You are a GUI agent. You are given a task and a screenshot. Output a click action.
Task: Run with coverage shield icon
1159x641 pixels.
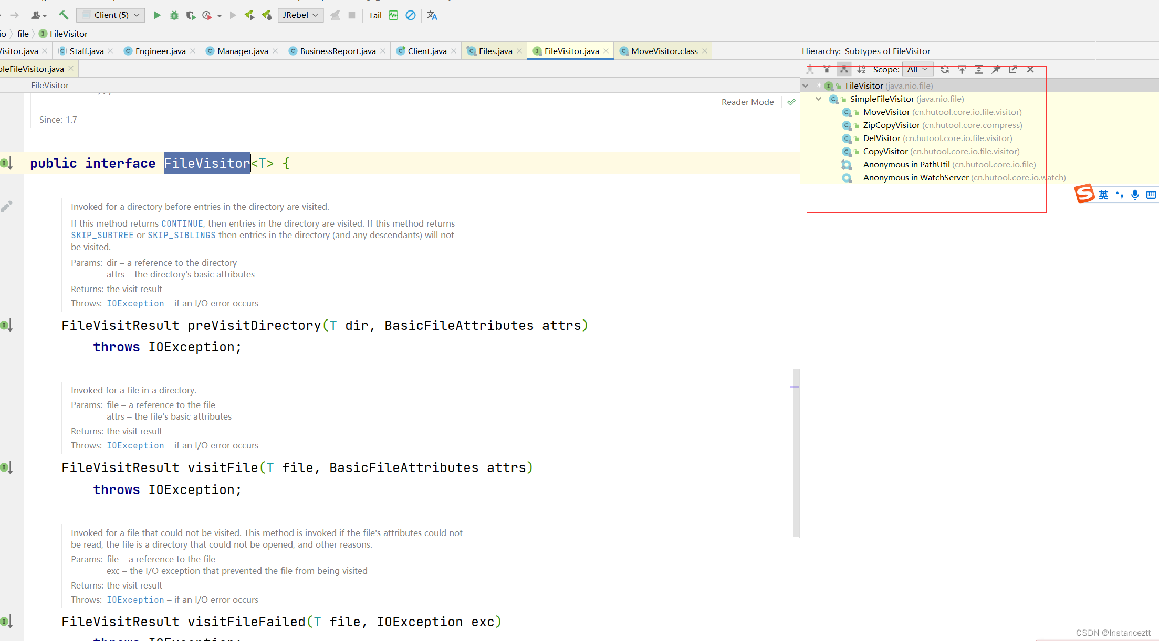point(191,15)
